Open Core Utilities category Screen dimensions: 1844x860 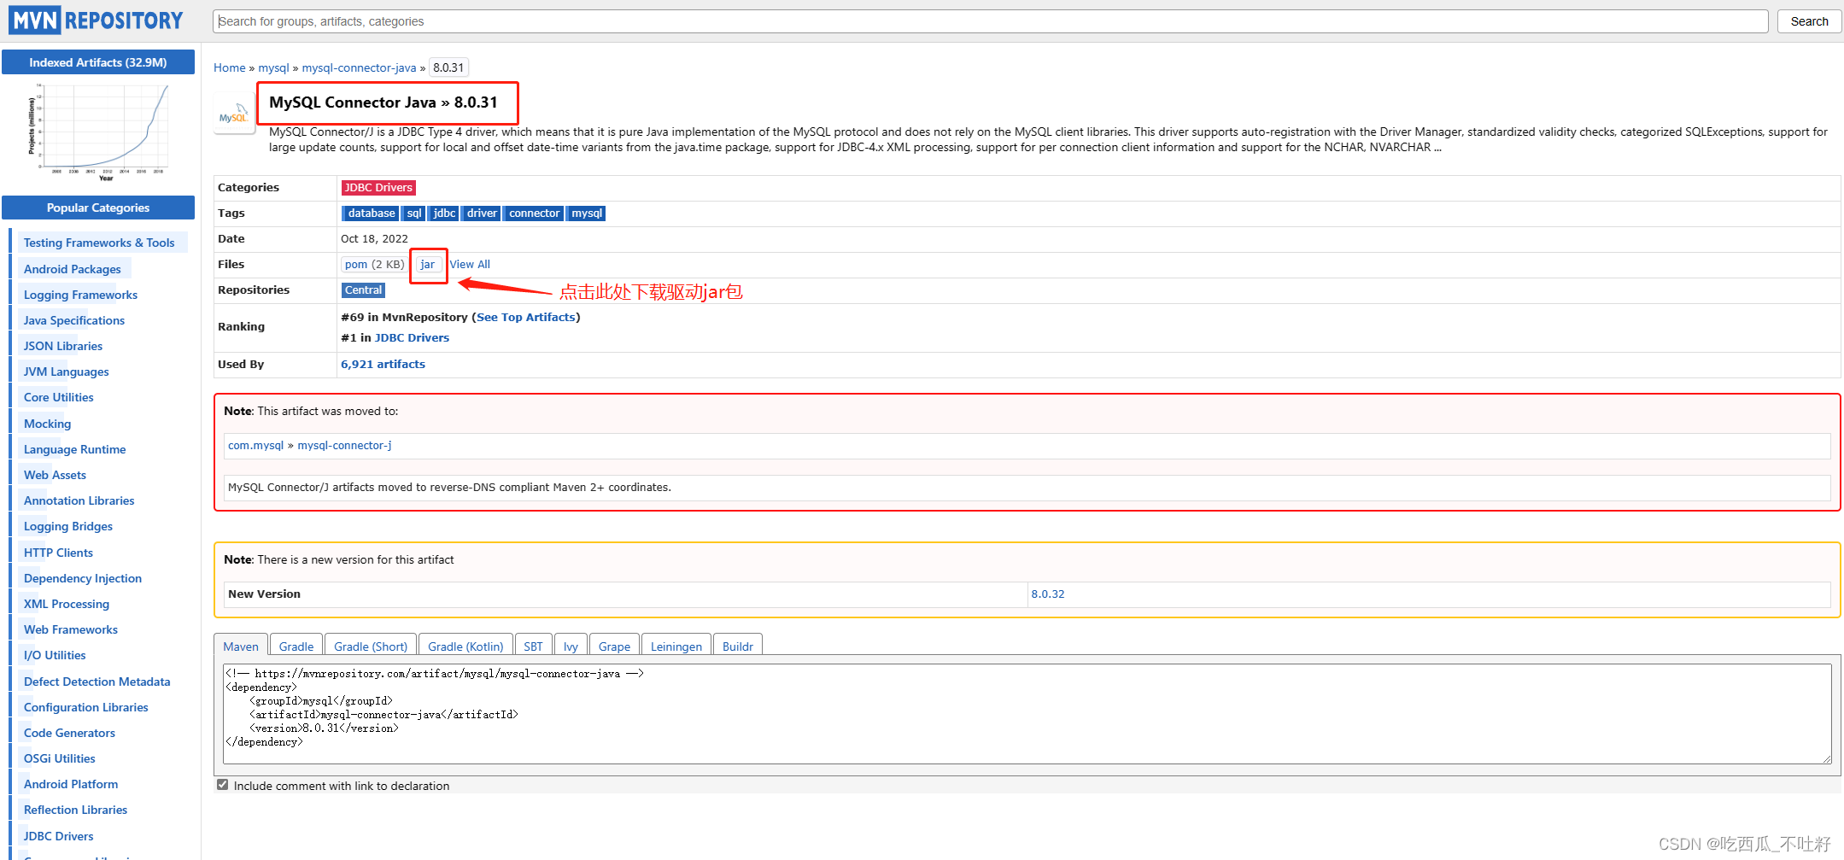(x=59, y=397)
